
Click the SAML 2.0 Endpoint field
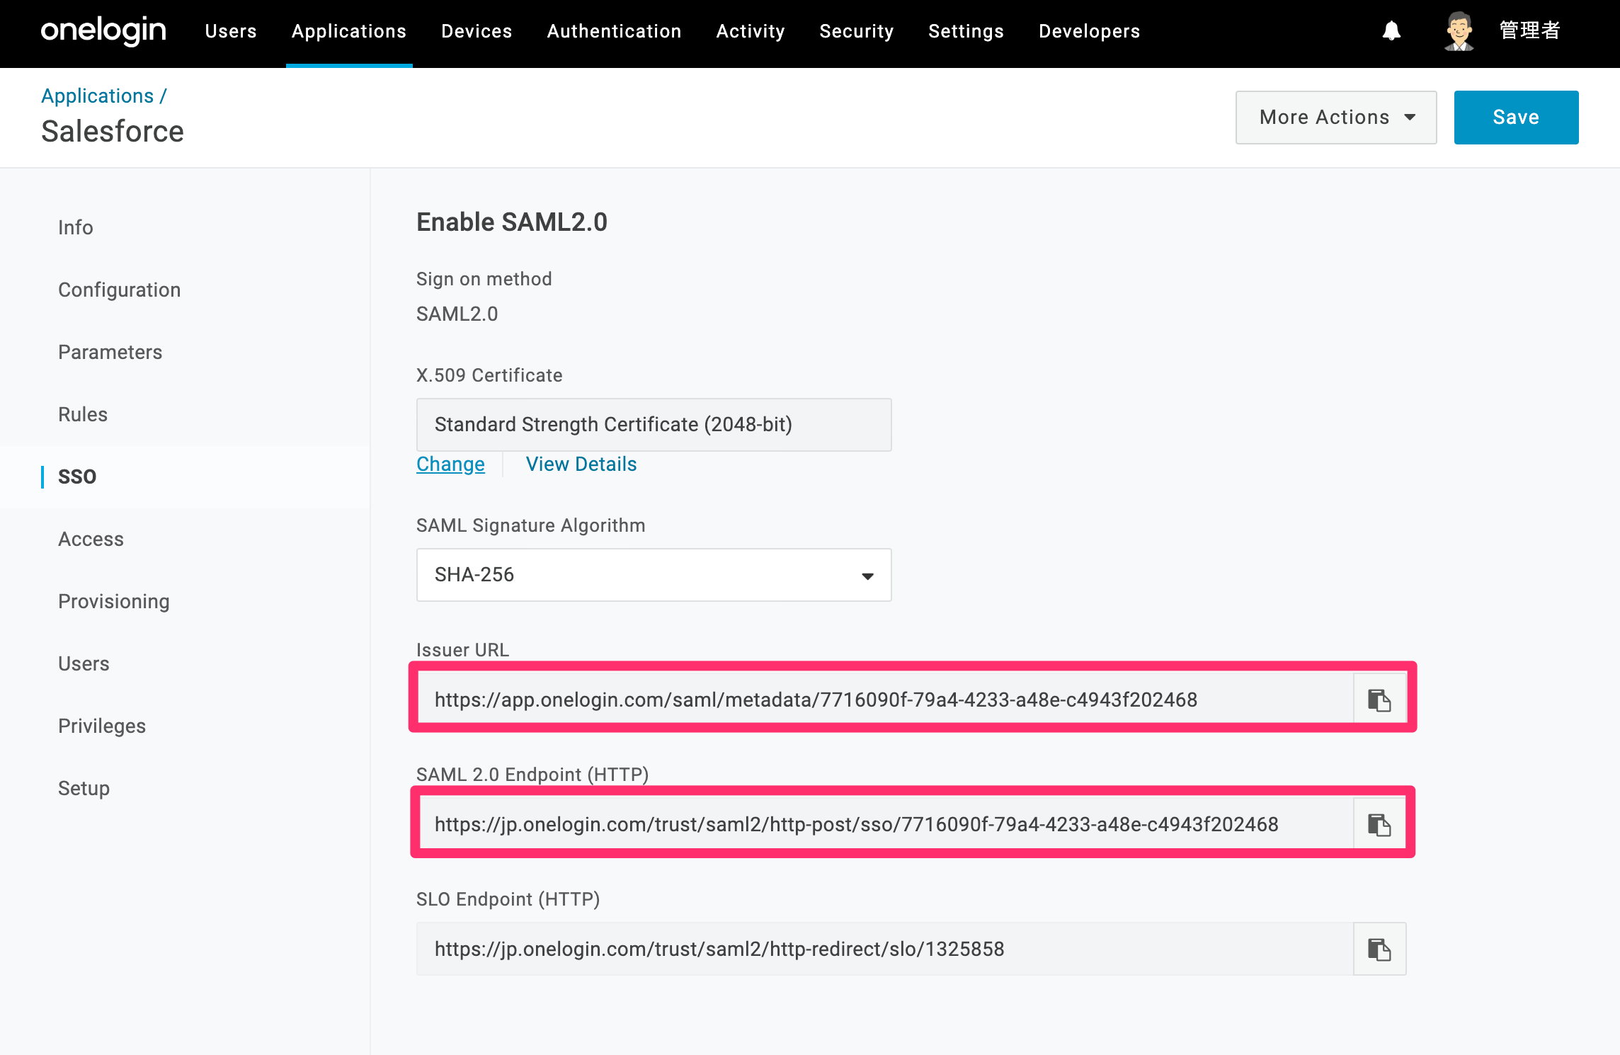tap(885, 824)
